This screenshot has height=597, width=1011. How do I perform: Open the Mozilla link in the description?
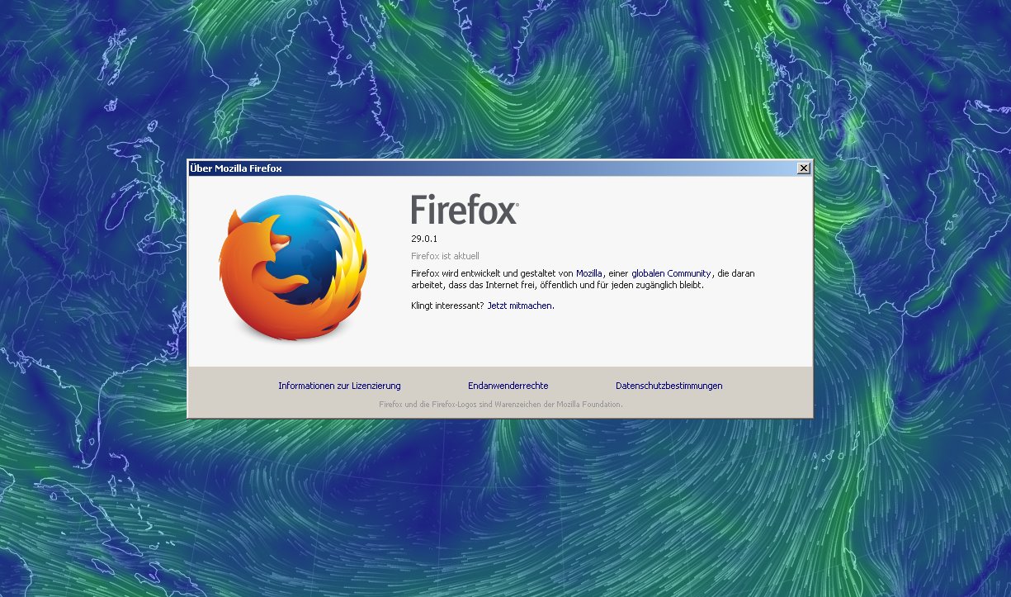(589, 273)
